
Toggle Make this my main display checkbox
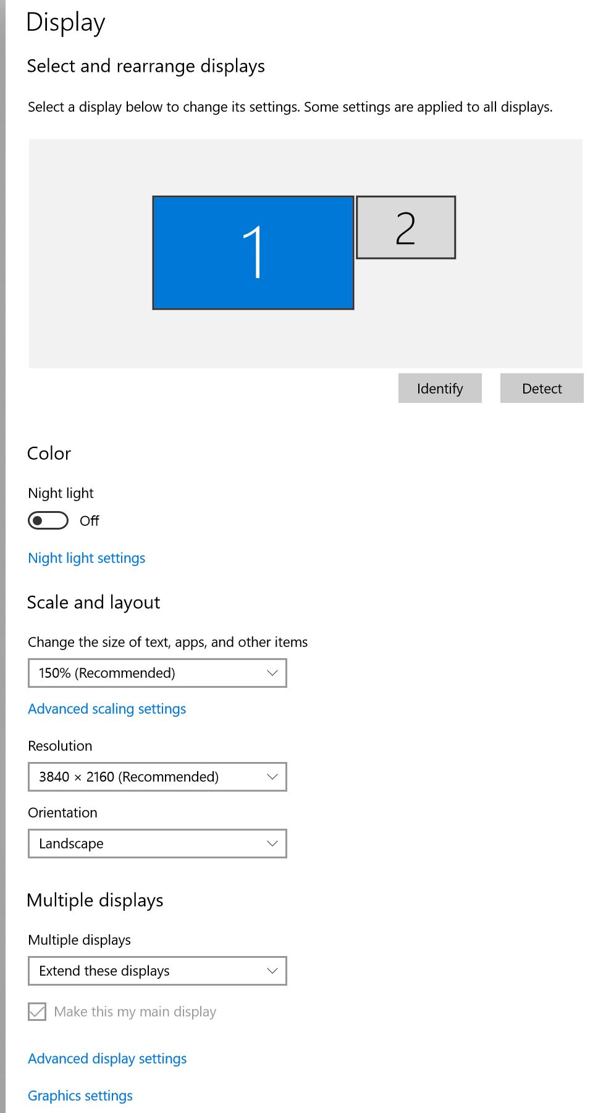click(37, 1012)
